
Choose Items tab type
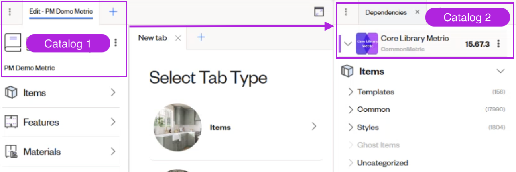[220, 127]
